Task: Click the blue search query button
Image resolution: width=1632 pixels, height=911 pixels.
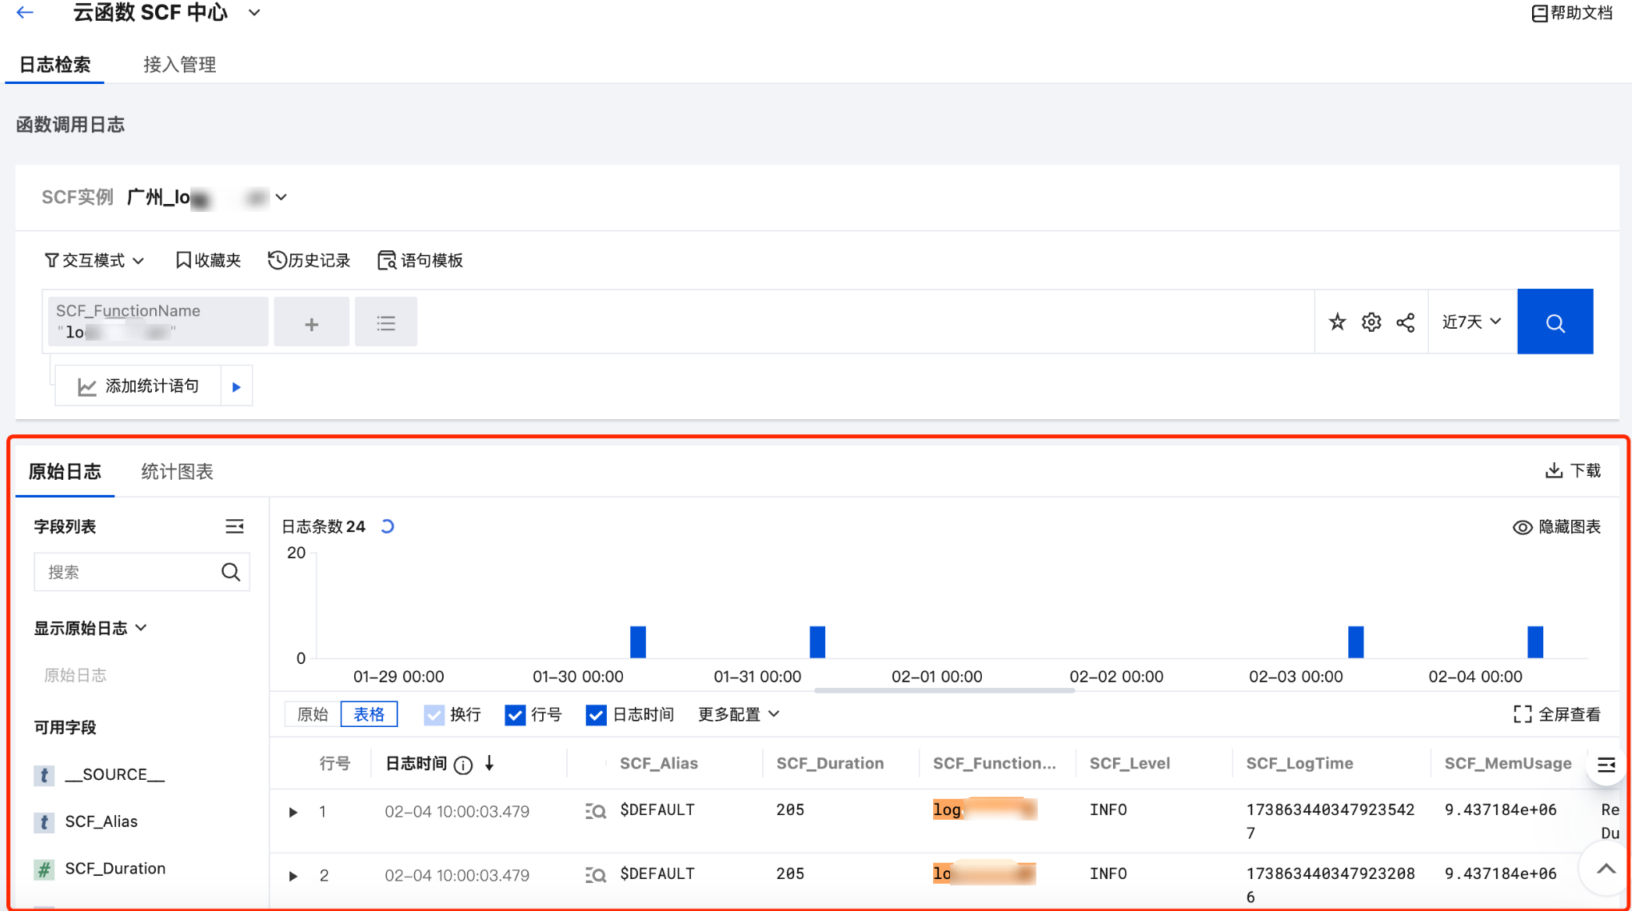Action: pyautogui.click(x=1554, y=322)
